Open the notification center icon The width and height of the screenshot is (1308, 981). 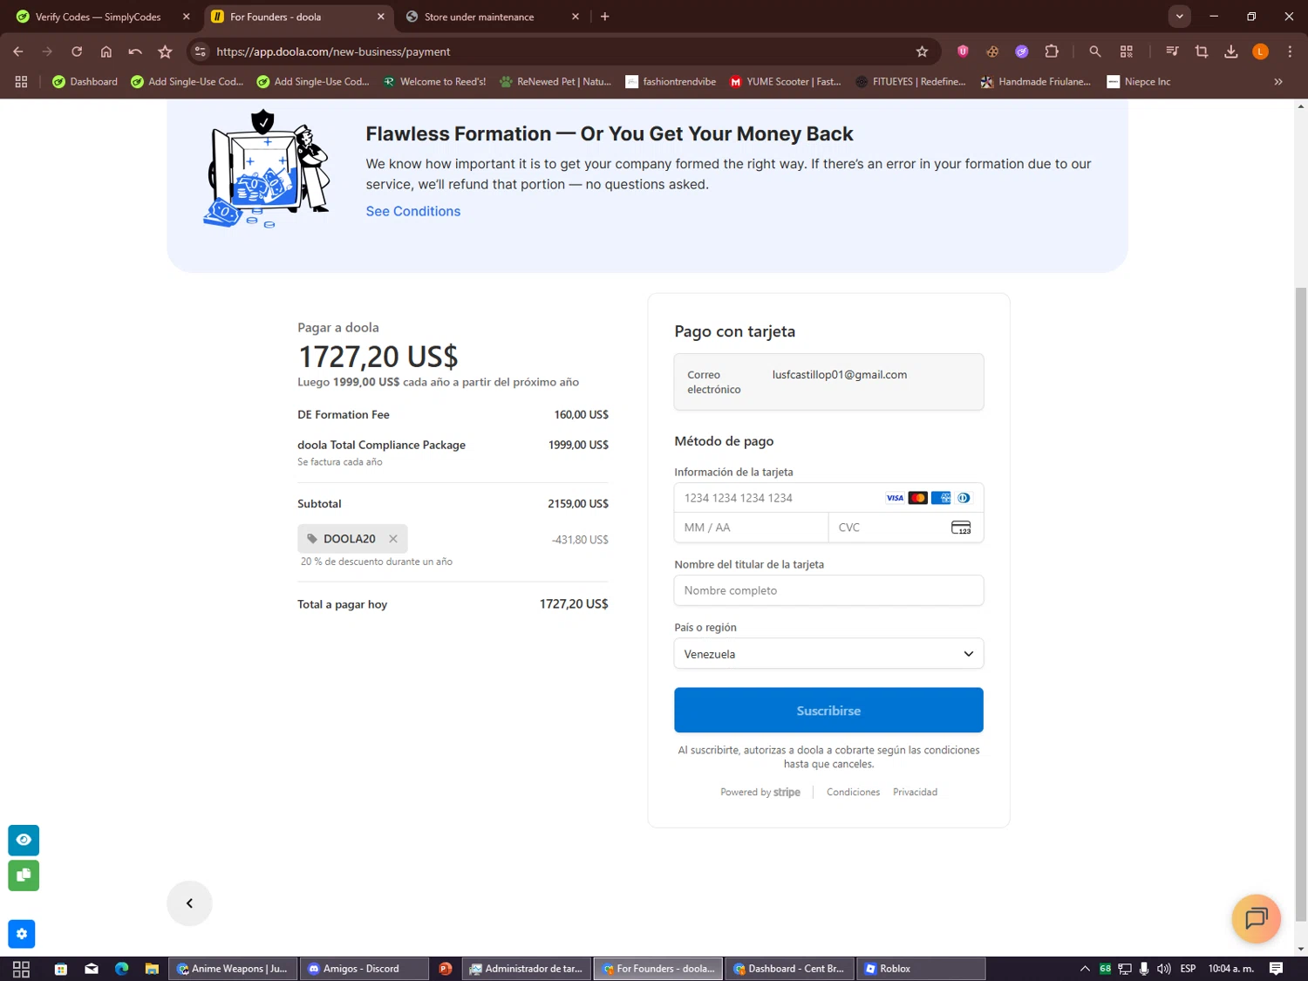[1276, 969]
